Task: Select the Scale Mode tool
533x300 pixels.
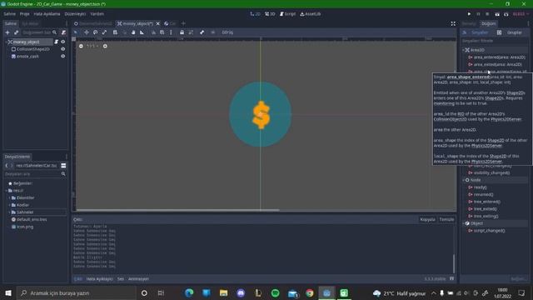Action: (104, 32)
